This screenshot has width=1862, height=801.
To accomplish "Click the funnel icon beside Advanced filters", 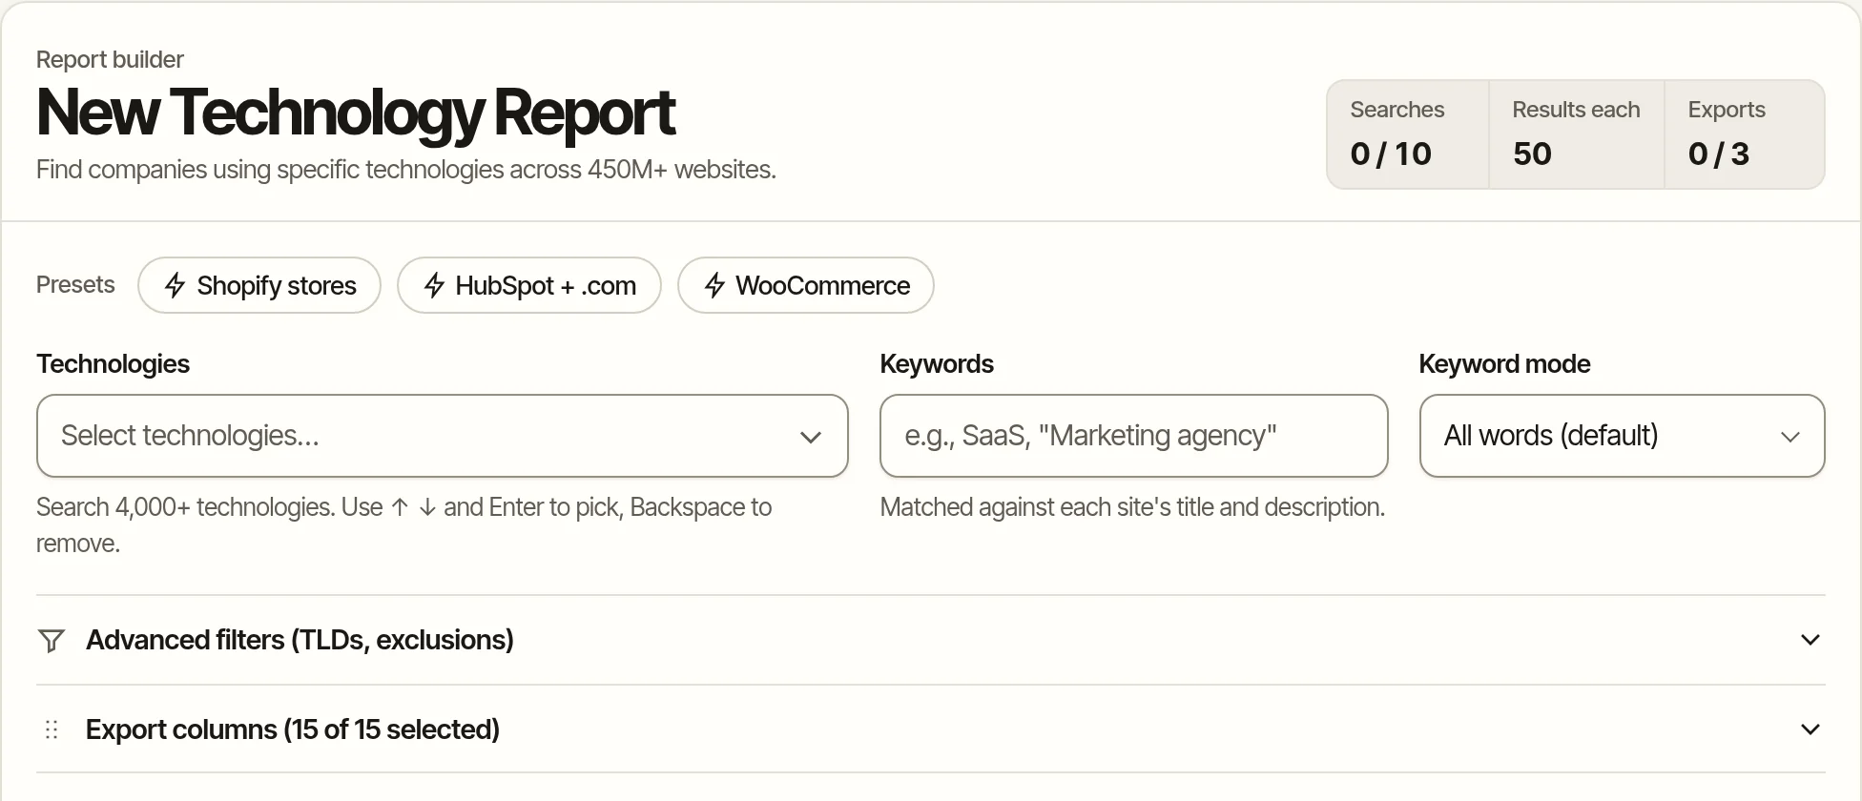I will click(x=52, y=640).
